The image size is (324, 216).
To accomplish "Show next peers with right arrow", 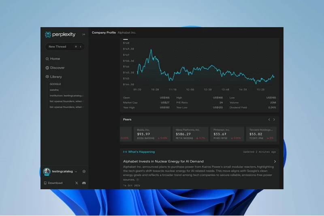I will point(274,120).
